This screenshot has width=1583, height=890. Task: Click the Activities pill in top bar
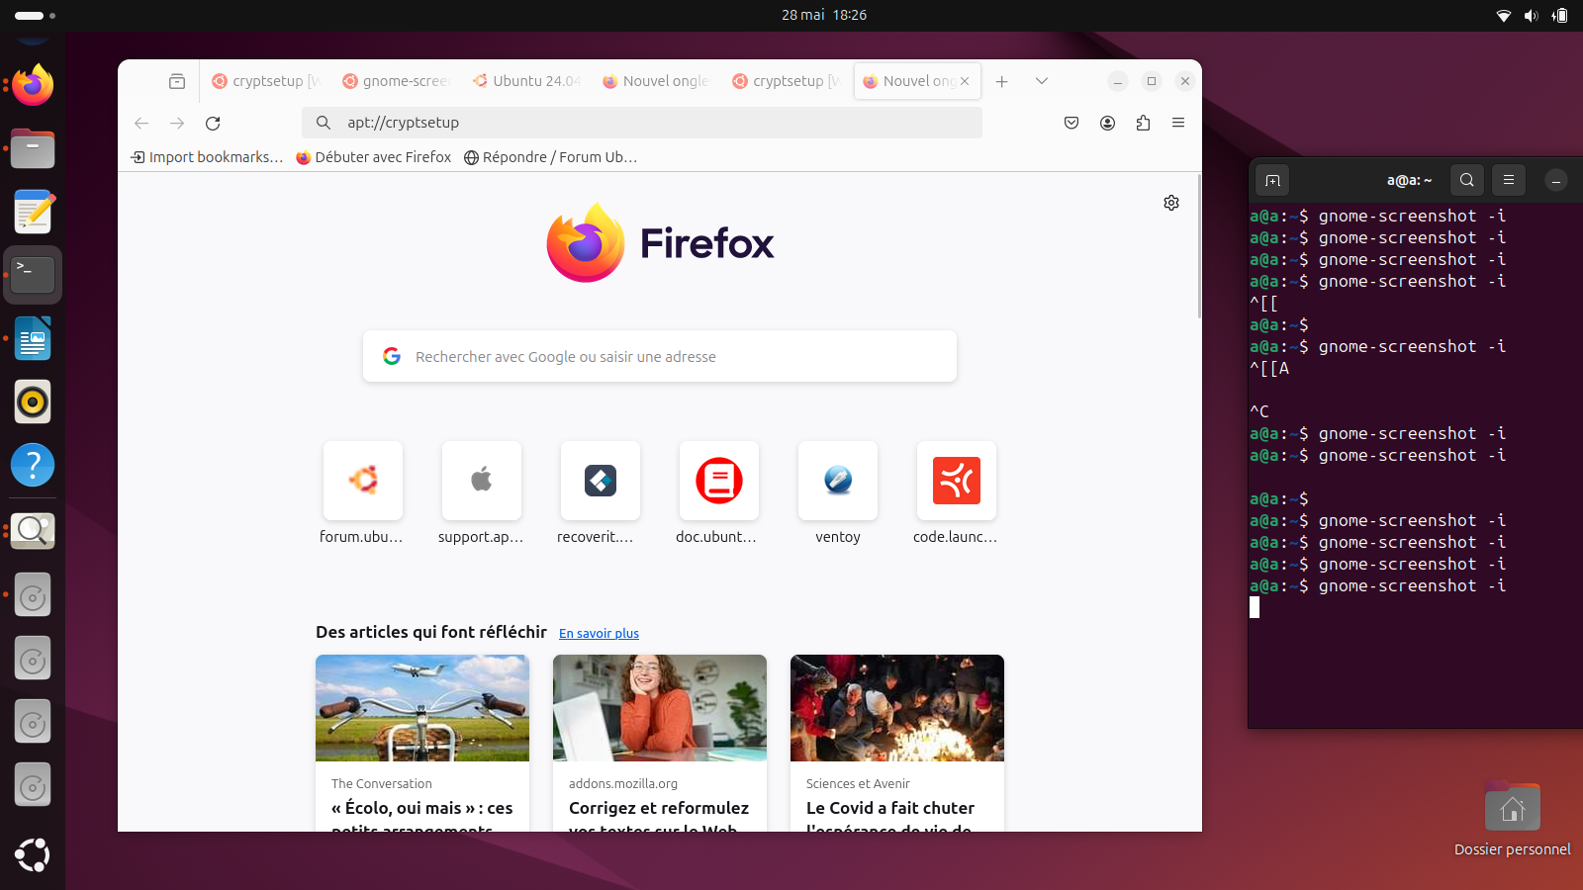click(x=35, y=16)
